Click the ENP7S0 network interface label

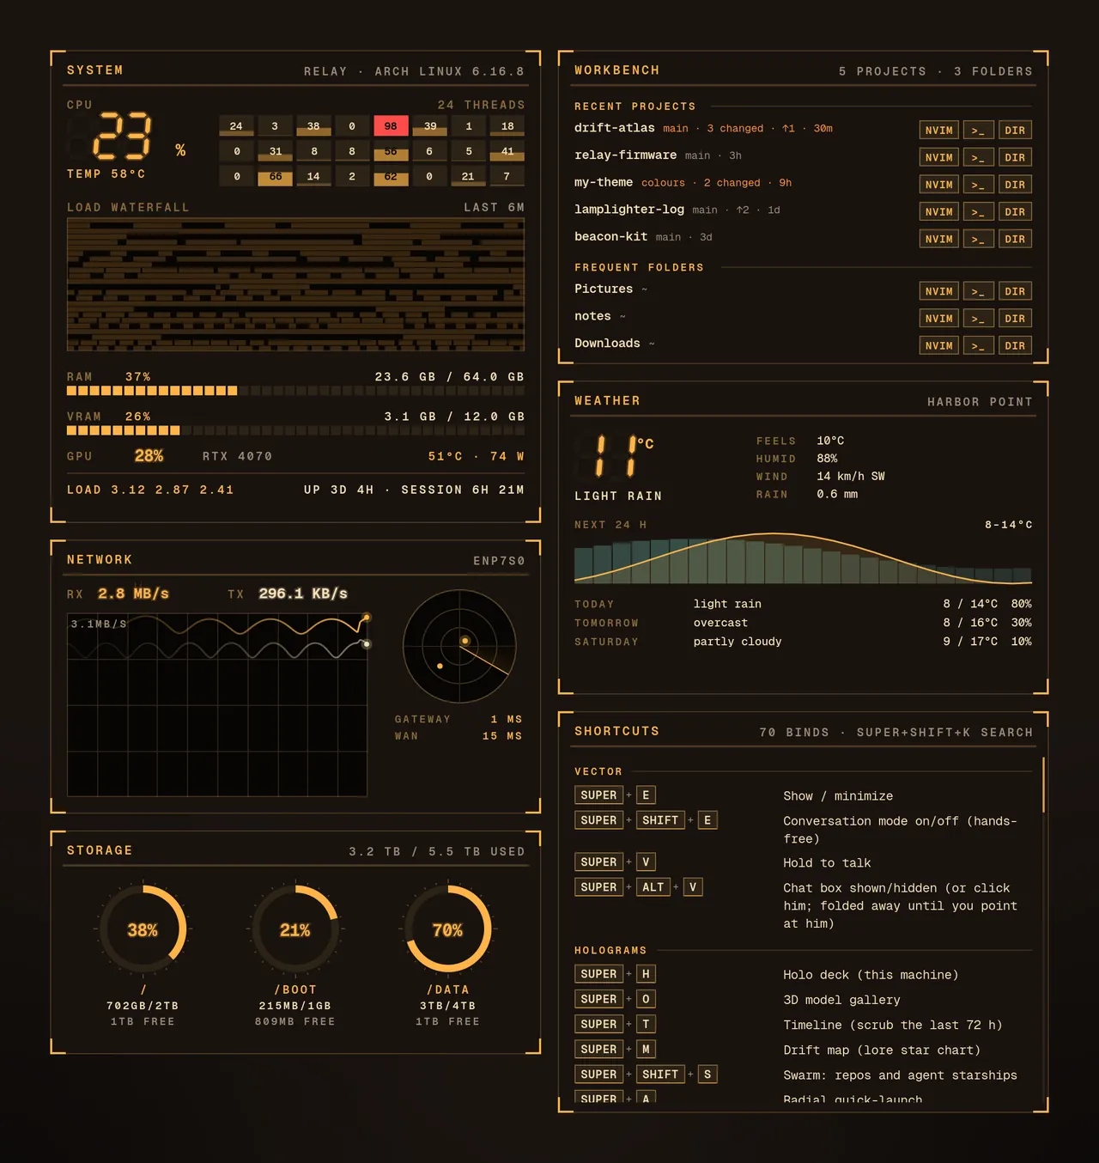499,561
